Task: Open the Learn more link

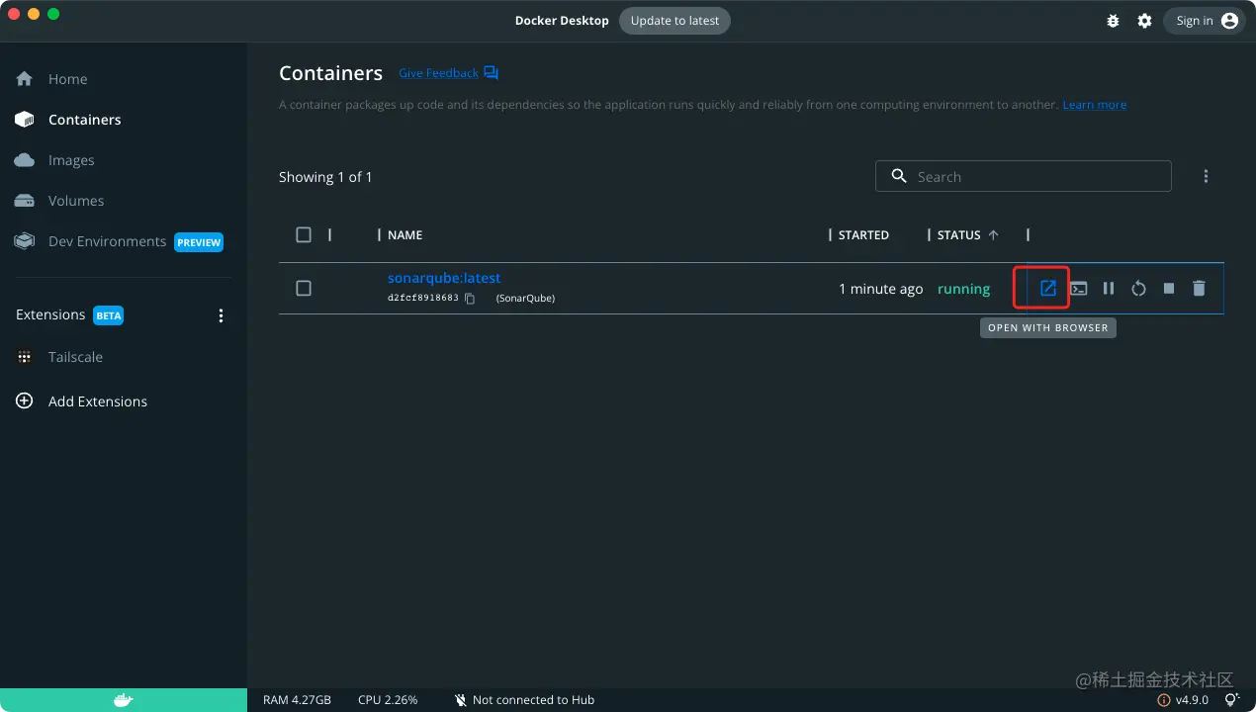Action: coord(1094,105)
